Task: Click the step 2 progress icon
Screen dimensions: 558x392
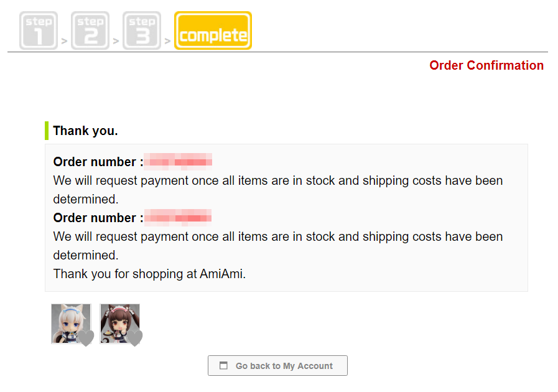Action: (x=90, y=30)
